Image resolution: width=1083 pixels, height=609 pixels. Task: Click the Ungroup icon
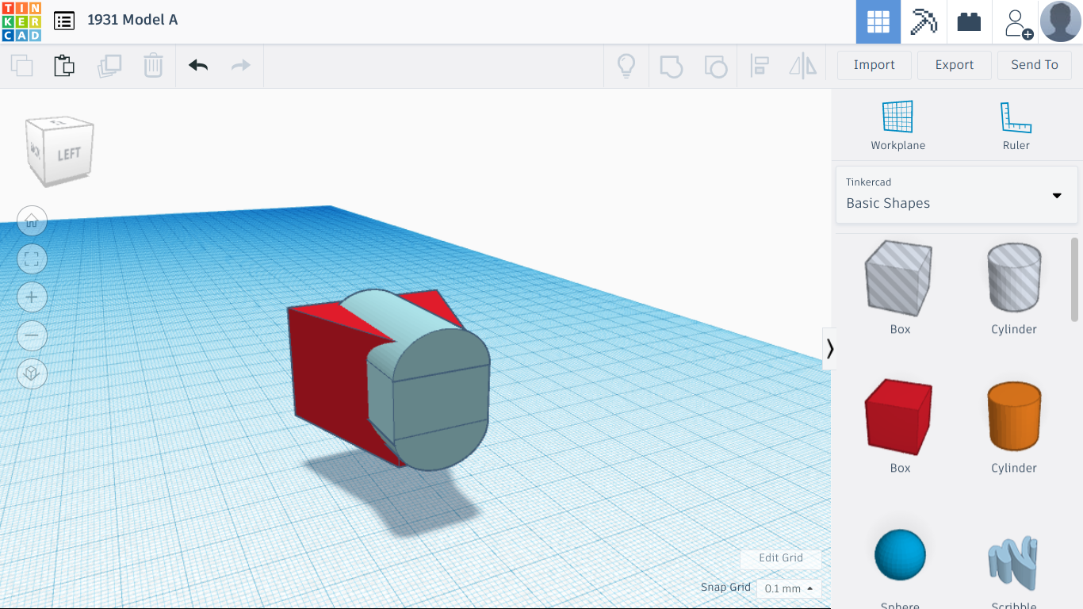point(715,66)
